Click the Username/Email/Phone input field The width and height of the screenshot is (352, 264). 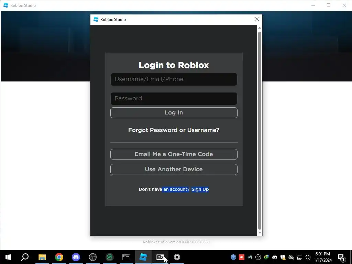point(174,79)
